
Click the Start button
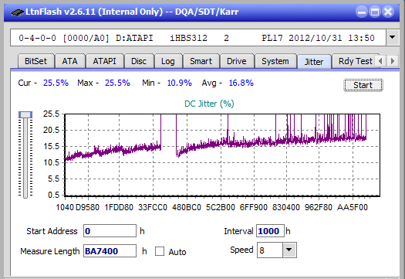(363, 85)
